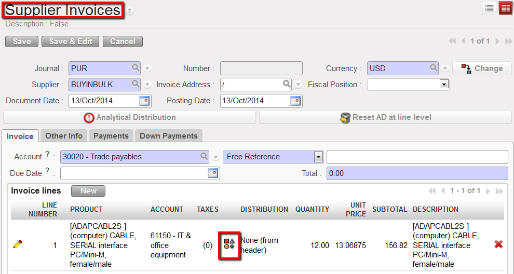Click the Analytical Distribution button
This screenshot has height=274, width=514.
click(x=130, y=118)
